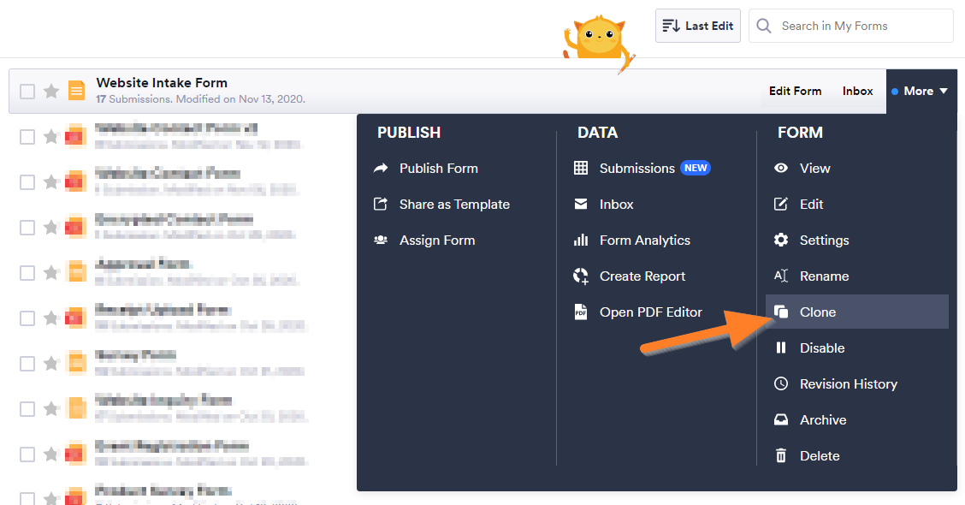Click the Publish Form arrow icon
This screenshot has width=965, height=505.
tap(381, 169)
